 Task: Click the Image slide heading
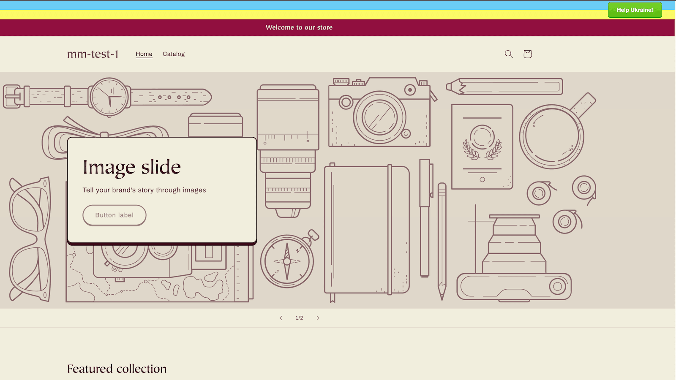[132, 166]
